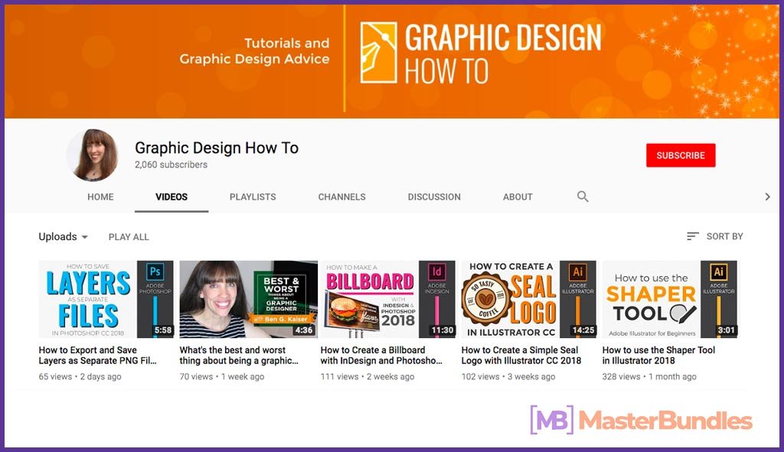Expand the Uploads dropdown
784x452 pixels.
click(64, 237)
